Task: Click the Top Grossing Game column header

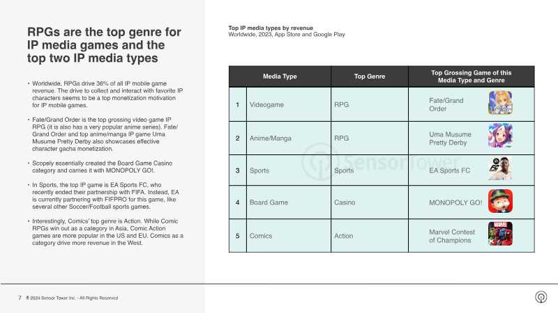Action: (x=471, y=77)
